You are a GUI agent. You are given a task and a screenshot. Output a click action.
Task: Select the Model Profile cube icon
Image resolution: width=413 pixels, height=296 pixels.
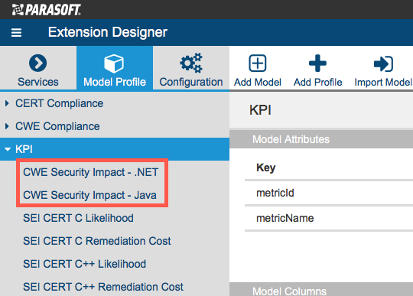point(114,63)
